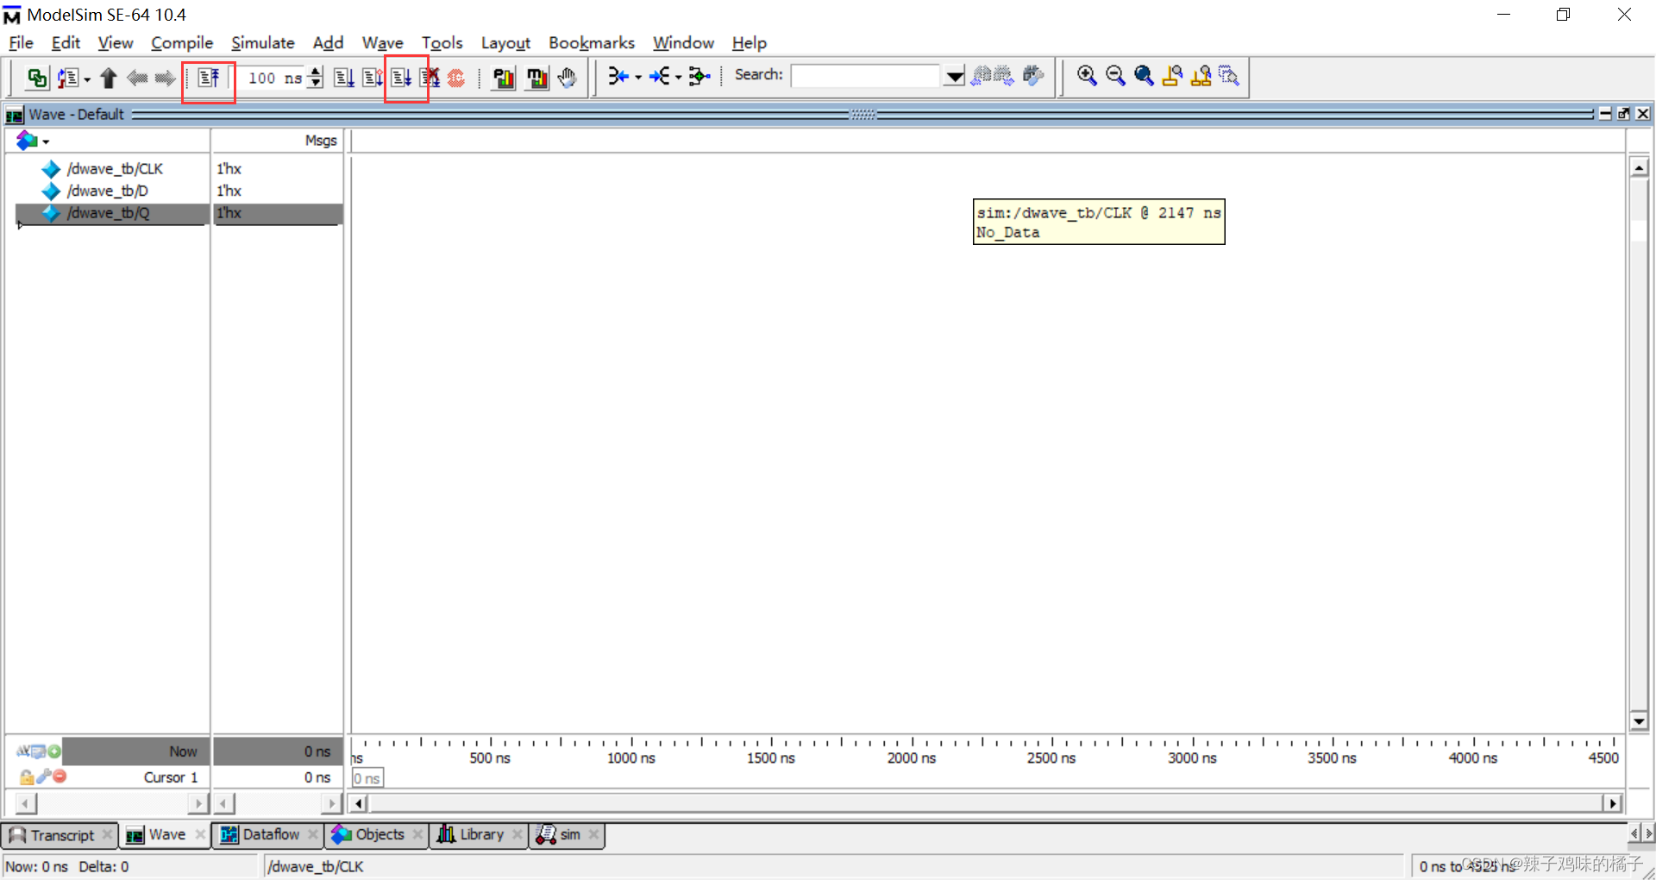Open the Search field dropdown arrow
Screen dimensions: 1656x880
tap(954, 77)
